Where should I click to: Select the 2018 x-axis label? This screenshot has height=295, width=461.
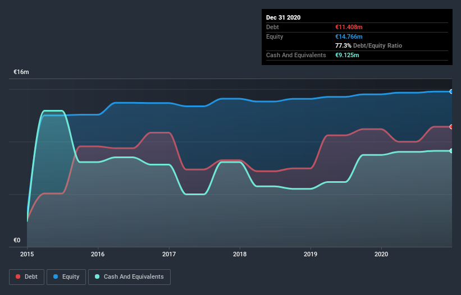tap(240, 254)
